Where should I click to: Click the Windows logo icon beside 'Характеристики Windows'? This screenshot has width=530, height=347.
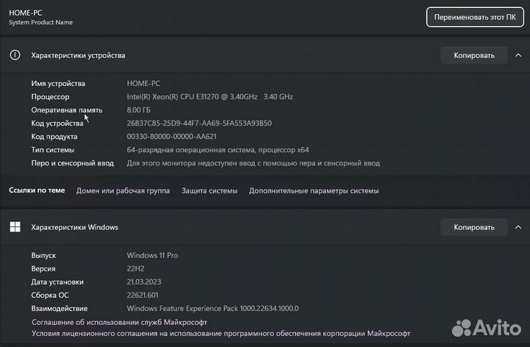(15, 227)
